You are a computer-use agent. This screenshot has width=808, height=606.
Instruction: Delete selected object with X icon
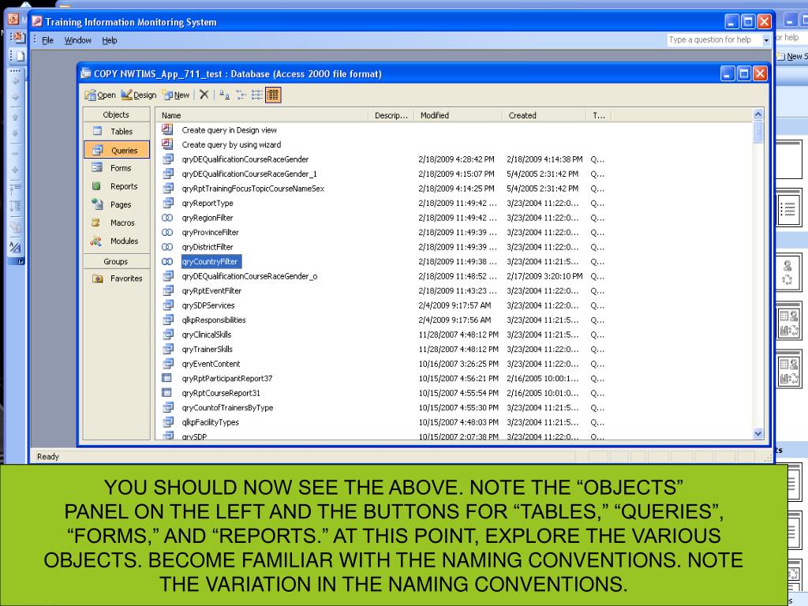click(204, 95)
